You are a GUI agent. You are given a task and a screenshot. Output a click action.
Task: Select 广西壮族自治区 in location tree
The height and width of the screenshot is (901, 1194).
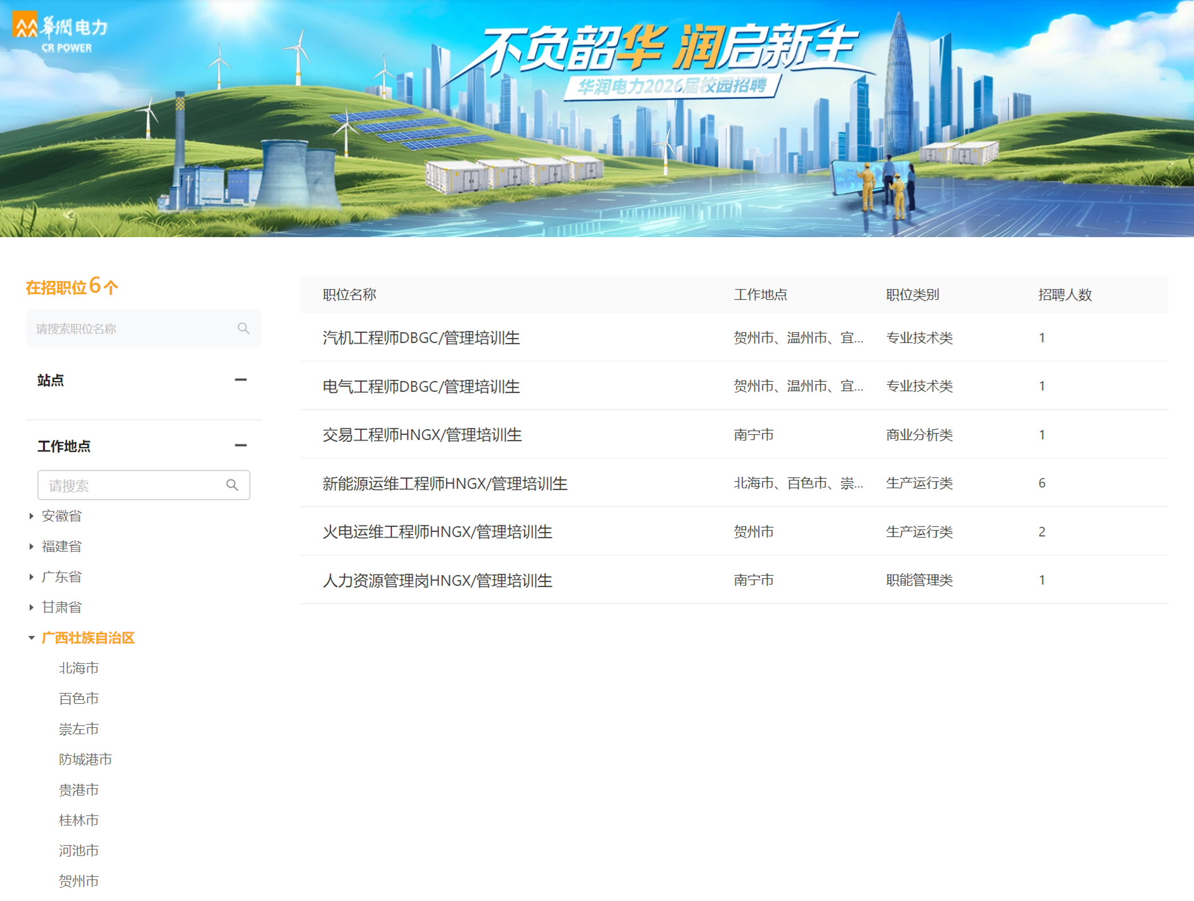click(x=88, y=638)
